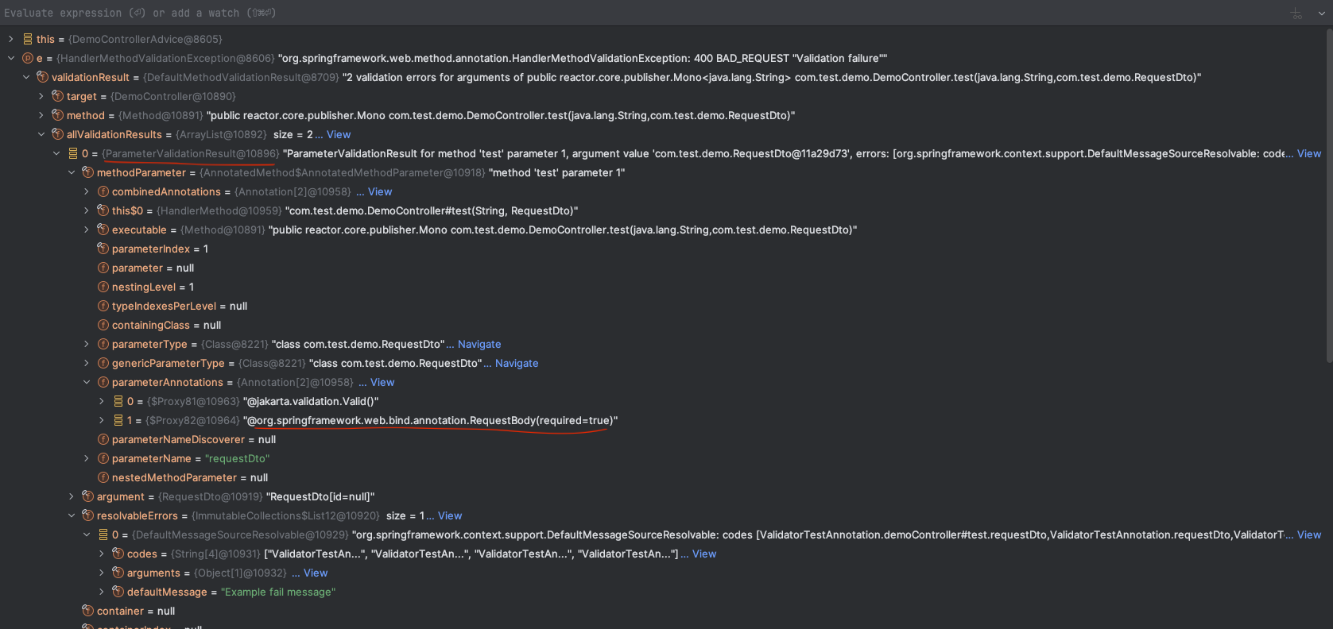Screen dimensions: 1333x629
Task: Click View link next to allValidationResults size
Action: (x=339, y=134)
